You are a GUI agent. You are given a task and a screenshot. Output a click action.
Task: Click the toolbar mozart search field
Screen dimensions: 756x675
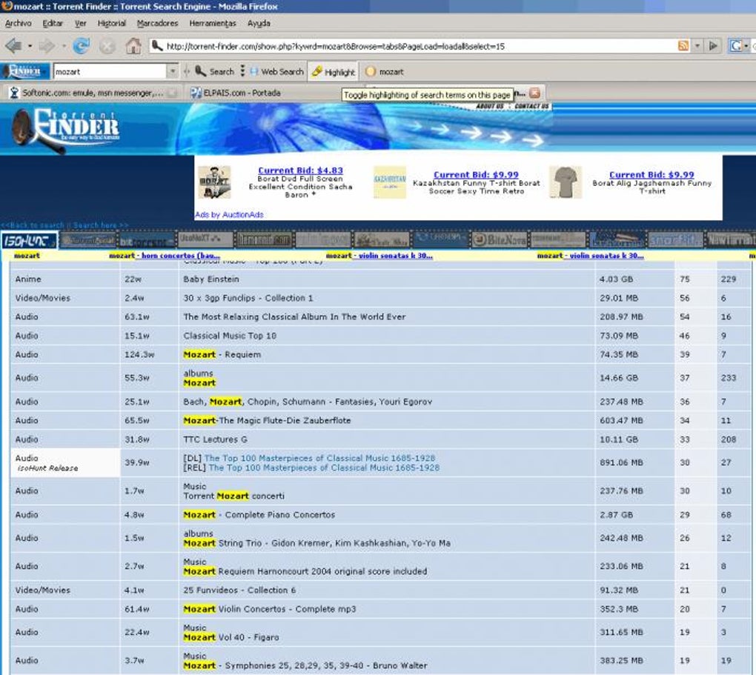click(110, 71)
